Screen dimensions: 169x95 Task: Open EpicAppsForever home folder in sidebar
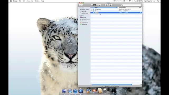pos(85,19)
